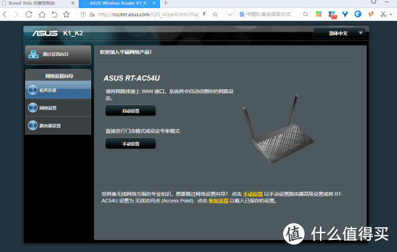This screenshot has height=252, width=397.
Task: Click the search box next to Baidu icon
Action: pos(268,15)
